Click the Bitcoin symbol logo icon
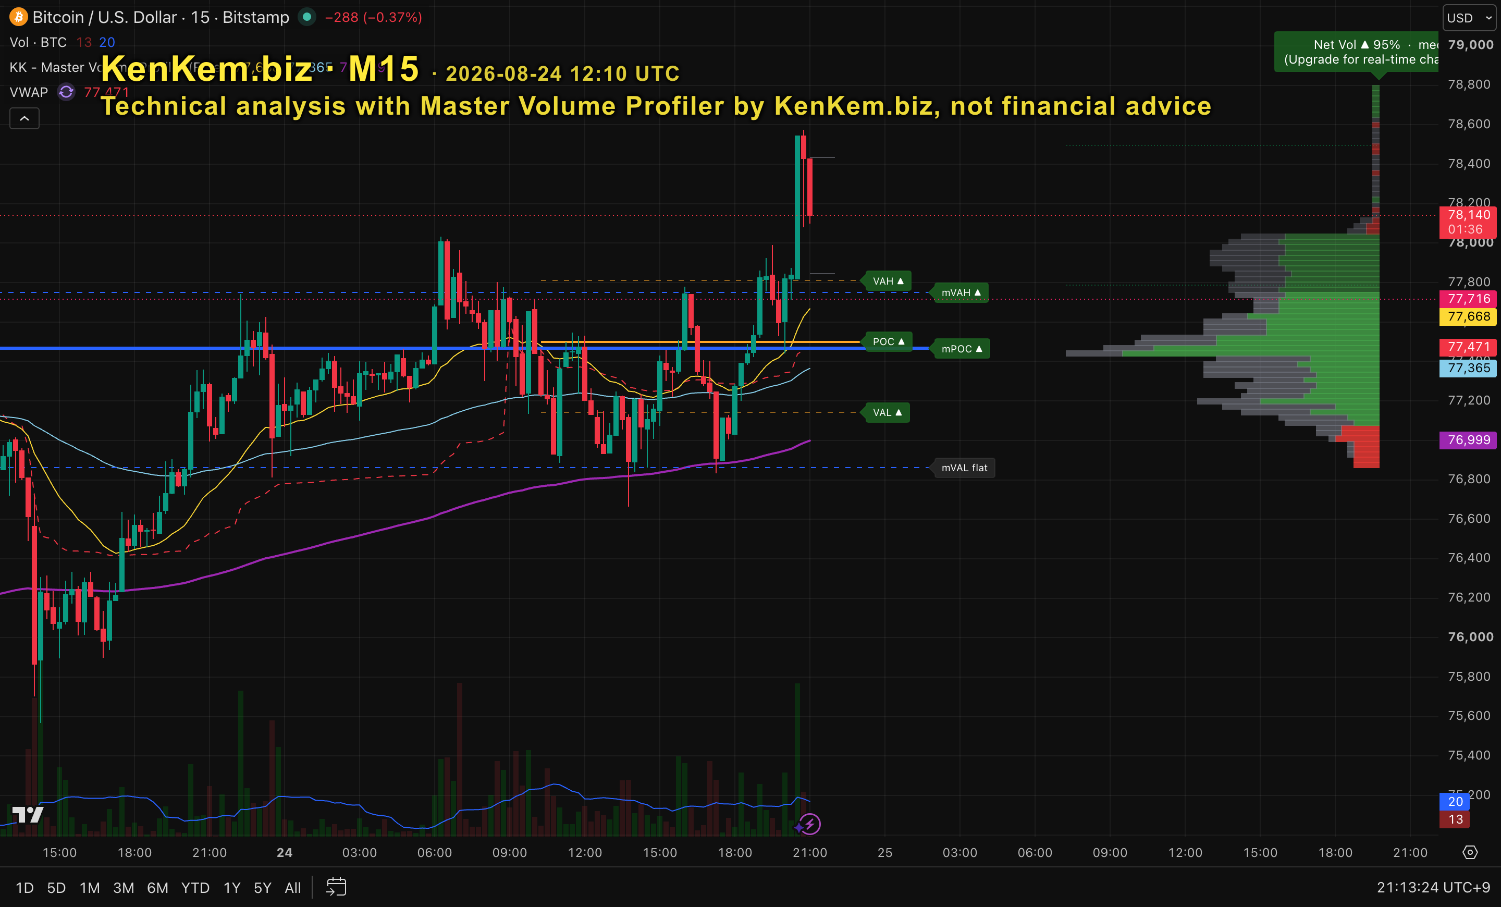The width and height of the screenshot is (1501, 907). [x=18, y=17]
